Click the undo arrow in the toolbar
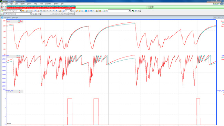Image resolution: width=224 pixels, height=126 pixels. tap(48, 11)
